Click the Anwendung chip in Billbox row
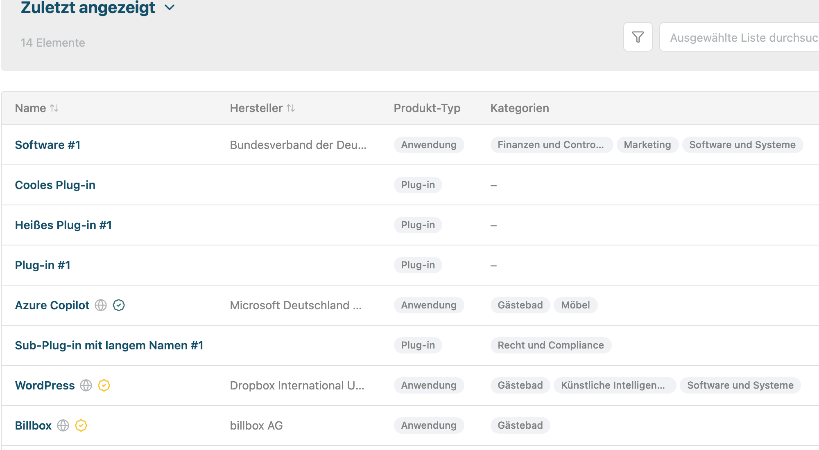 coord(429,425)
